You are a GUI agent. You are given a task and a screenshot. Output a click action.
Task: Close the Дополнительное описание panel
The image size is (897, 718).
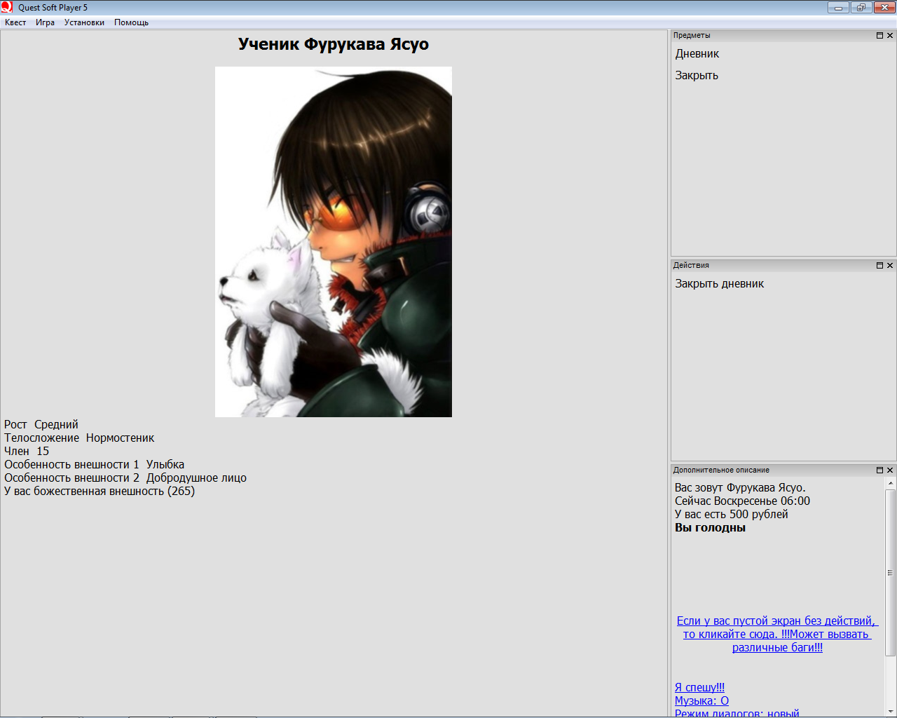pyautogui.click(x=890, y=470)
